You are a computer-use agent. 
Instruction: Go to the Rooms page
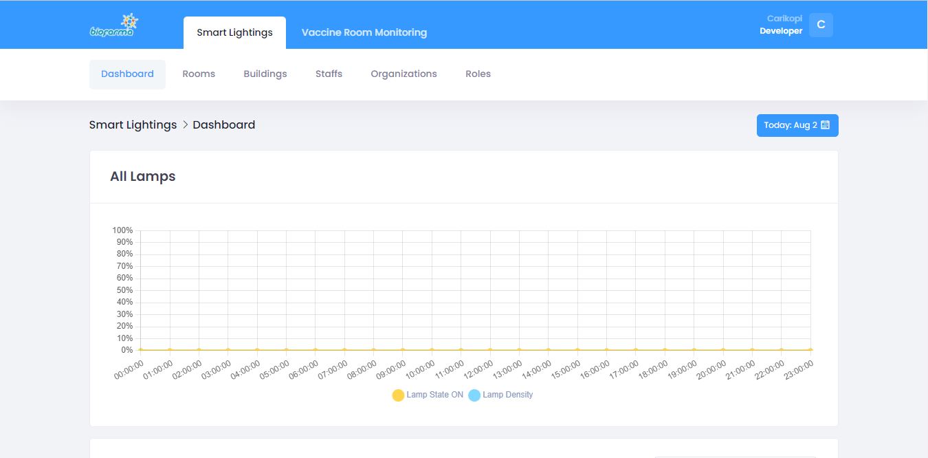[x=199, y=74]
